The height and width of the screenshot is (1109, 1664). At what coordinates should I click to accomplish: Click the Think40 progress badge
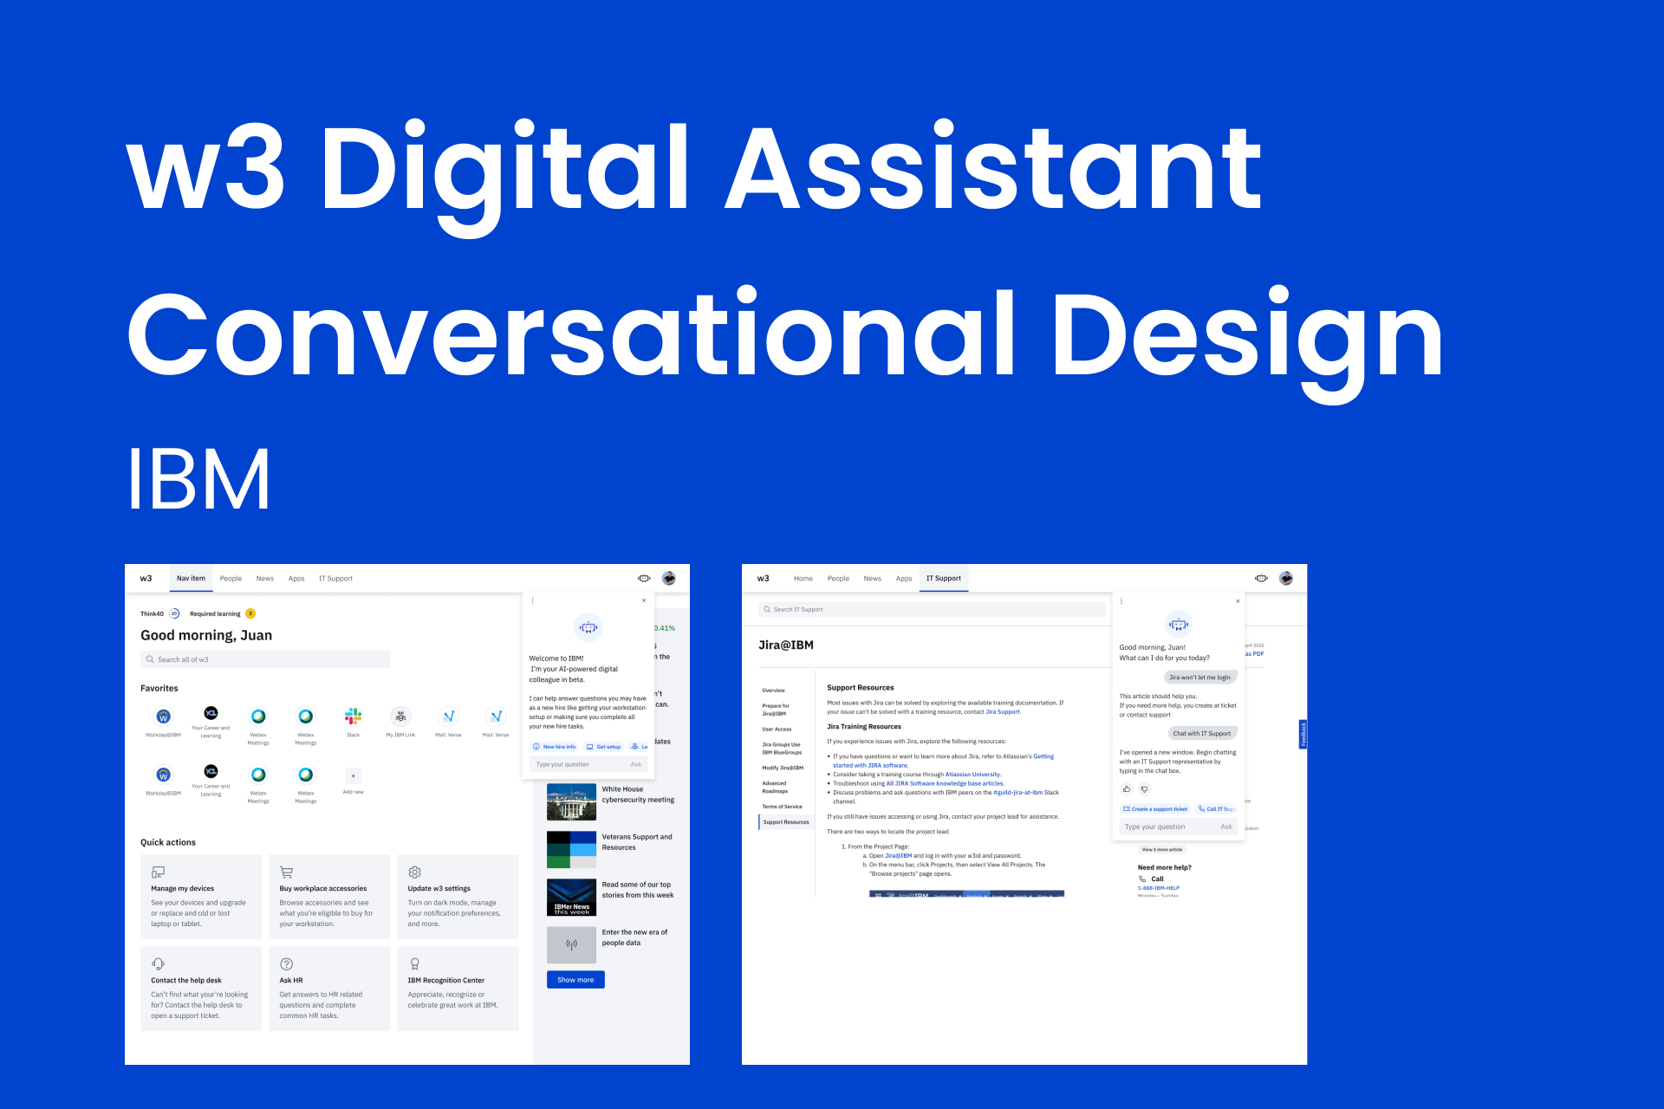point(173,613)
